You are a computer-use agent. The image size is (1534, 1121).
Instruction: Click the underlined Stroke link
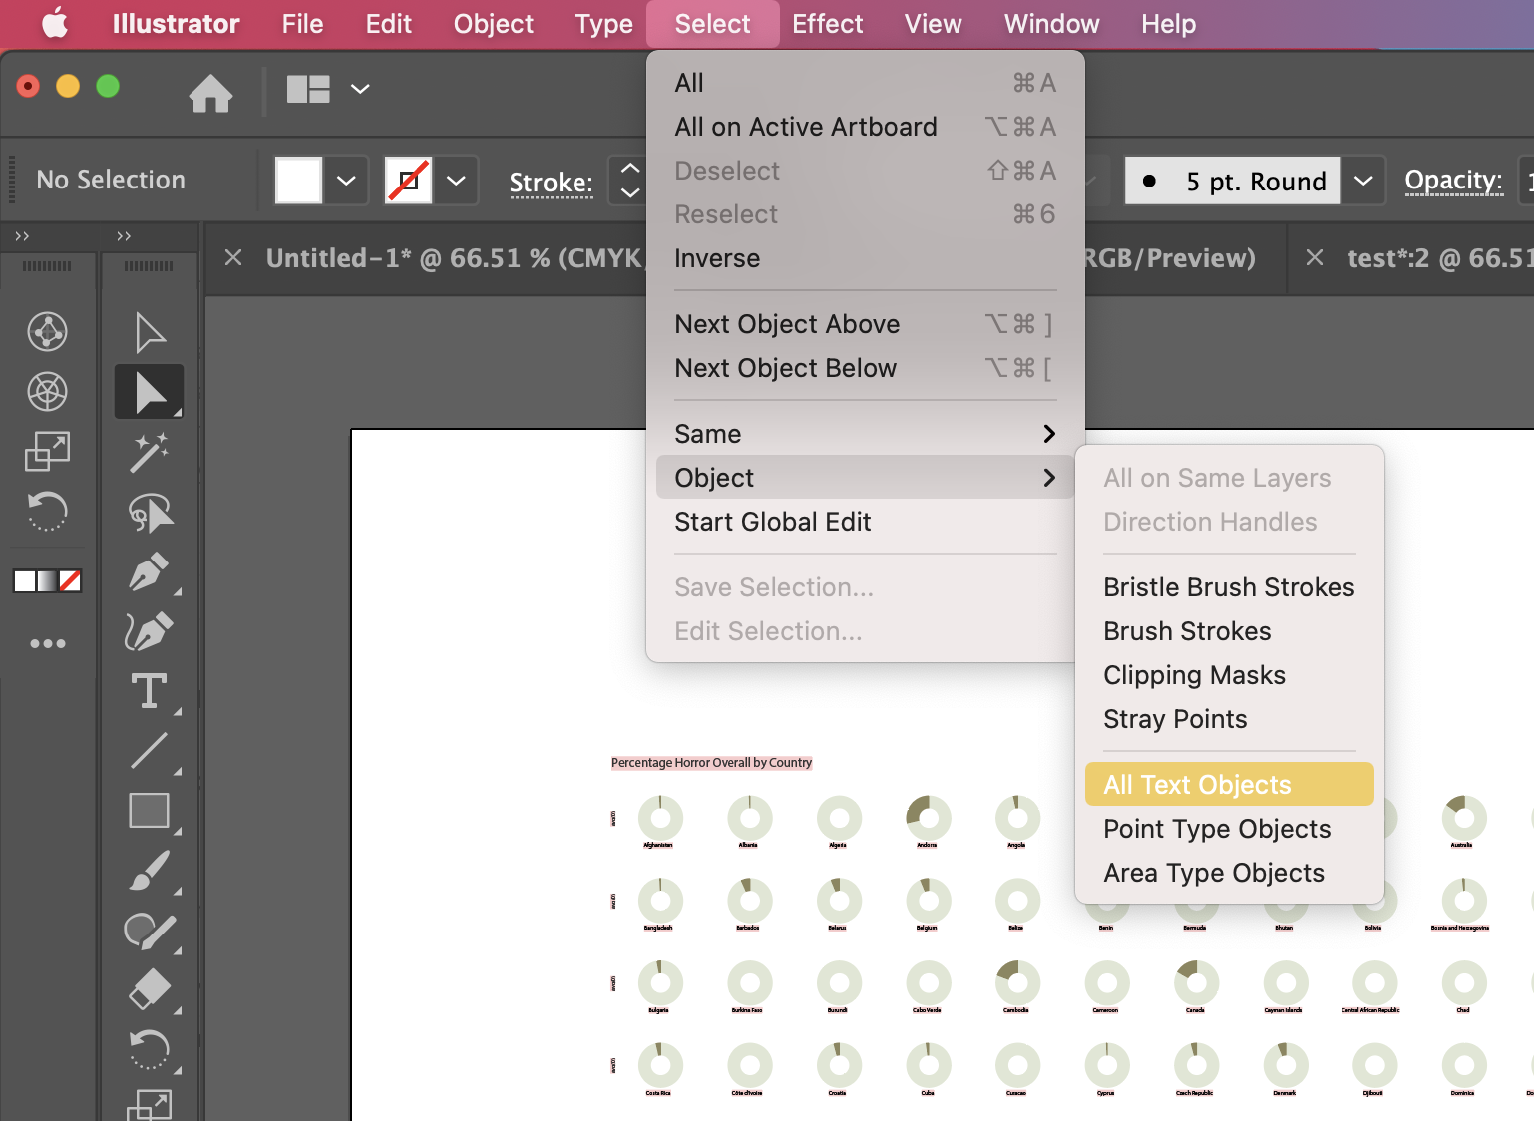551,182
